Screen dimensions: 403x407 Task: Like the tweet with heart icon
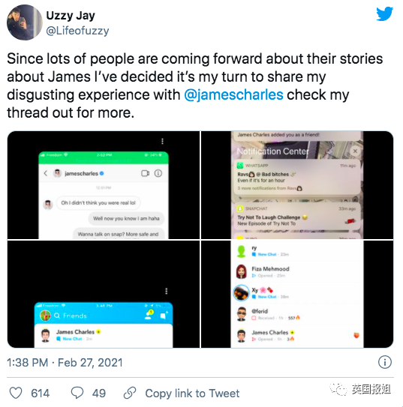(16, 393)
